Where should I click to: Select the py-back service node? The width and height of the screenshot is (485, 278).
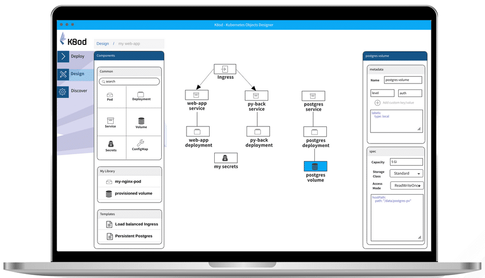click(257, 96)
